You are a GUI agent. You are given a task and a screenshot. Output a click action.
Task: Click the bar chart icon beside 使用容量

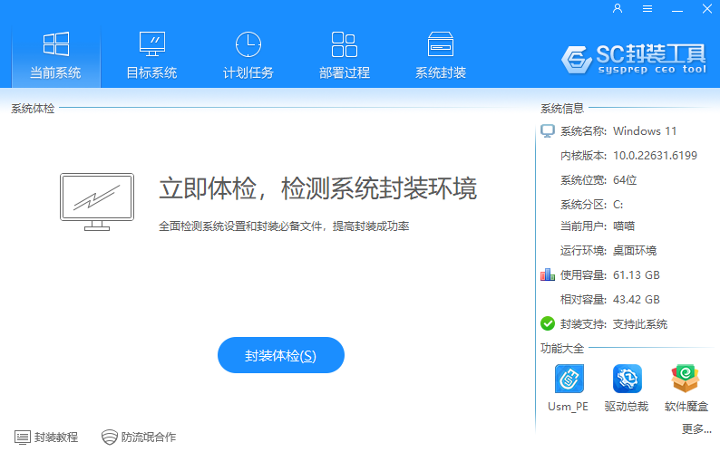(548, 274)
